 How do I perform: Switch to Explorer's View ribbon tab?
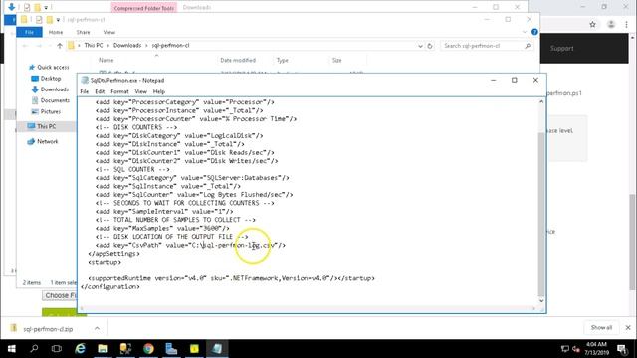tap(109, 32)
